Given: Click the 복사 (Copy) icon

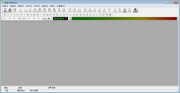Looking at the screenshot, I should pos(35,10).
